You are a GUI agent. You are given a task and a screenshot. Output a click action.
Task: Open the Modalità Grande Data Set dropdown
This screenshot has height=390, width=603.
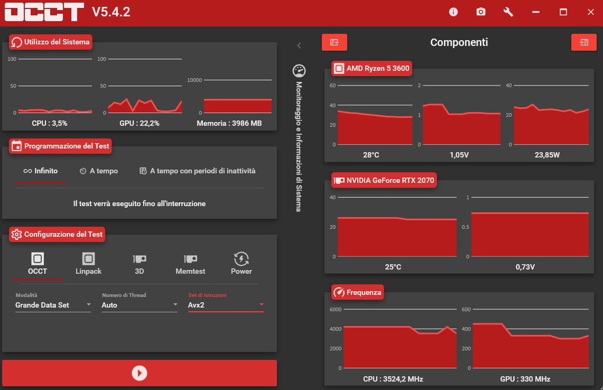(53, 305)
